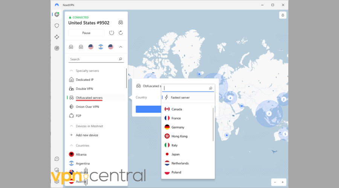Zoom in the map with plus
The height and width of the screenshot is (188, 339).
[x=282, y=182]
